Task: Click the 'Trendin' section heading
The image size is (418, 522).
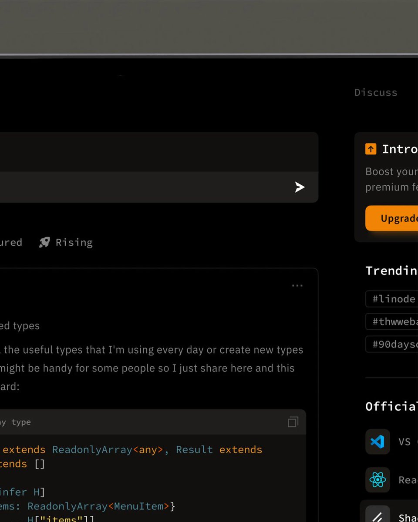Action: point(391,271)
